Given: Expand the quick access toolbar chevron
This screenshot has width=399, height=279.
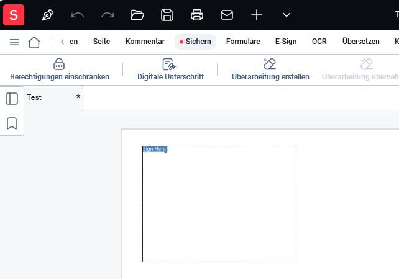Looking at the screenshot, I should [287, 15].
